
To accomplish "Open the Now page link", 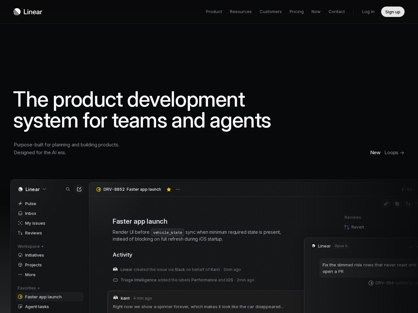I will click(316, 12).
